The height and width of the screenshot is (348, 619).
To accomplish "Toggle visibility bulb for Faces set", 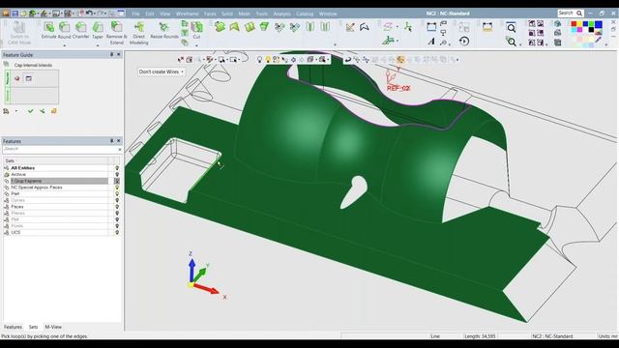I will [117, 207].
